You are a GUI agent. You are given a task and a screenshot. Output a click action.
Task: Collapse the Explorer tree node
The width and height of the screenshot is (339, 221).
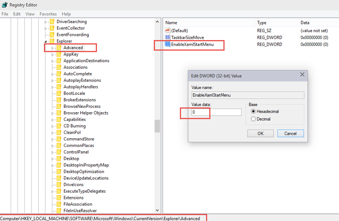tap(46, 41)
